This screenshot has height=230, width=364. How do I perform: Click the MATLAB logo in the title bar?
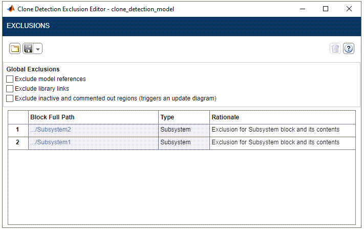coord(10,9)
